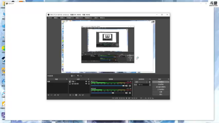Mute the 桌面音频 channel speaker
This screenshot has height=123, width=219.
click(126, 93)
